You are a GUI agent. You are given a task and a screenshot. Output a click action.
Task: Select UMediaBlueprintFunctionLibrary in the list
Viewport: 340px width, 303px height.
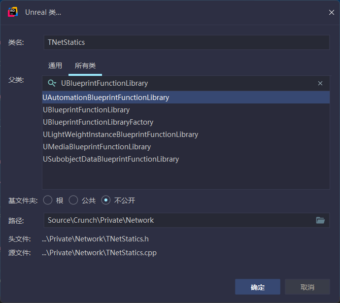[x=186, y=147]
